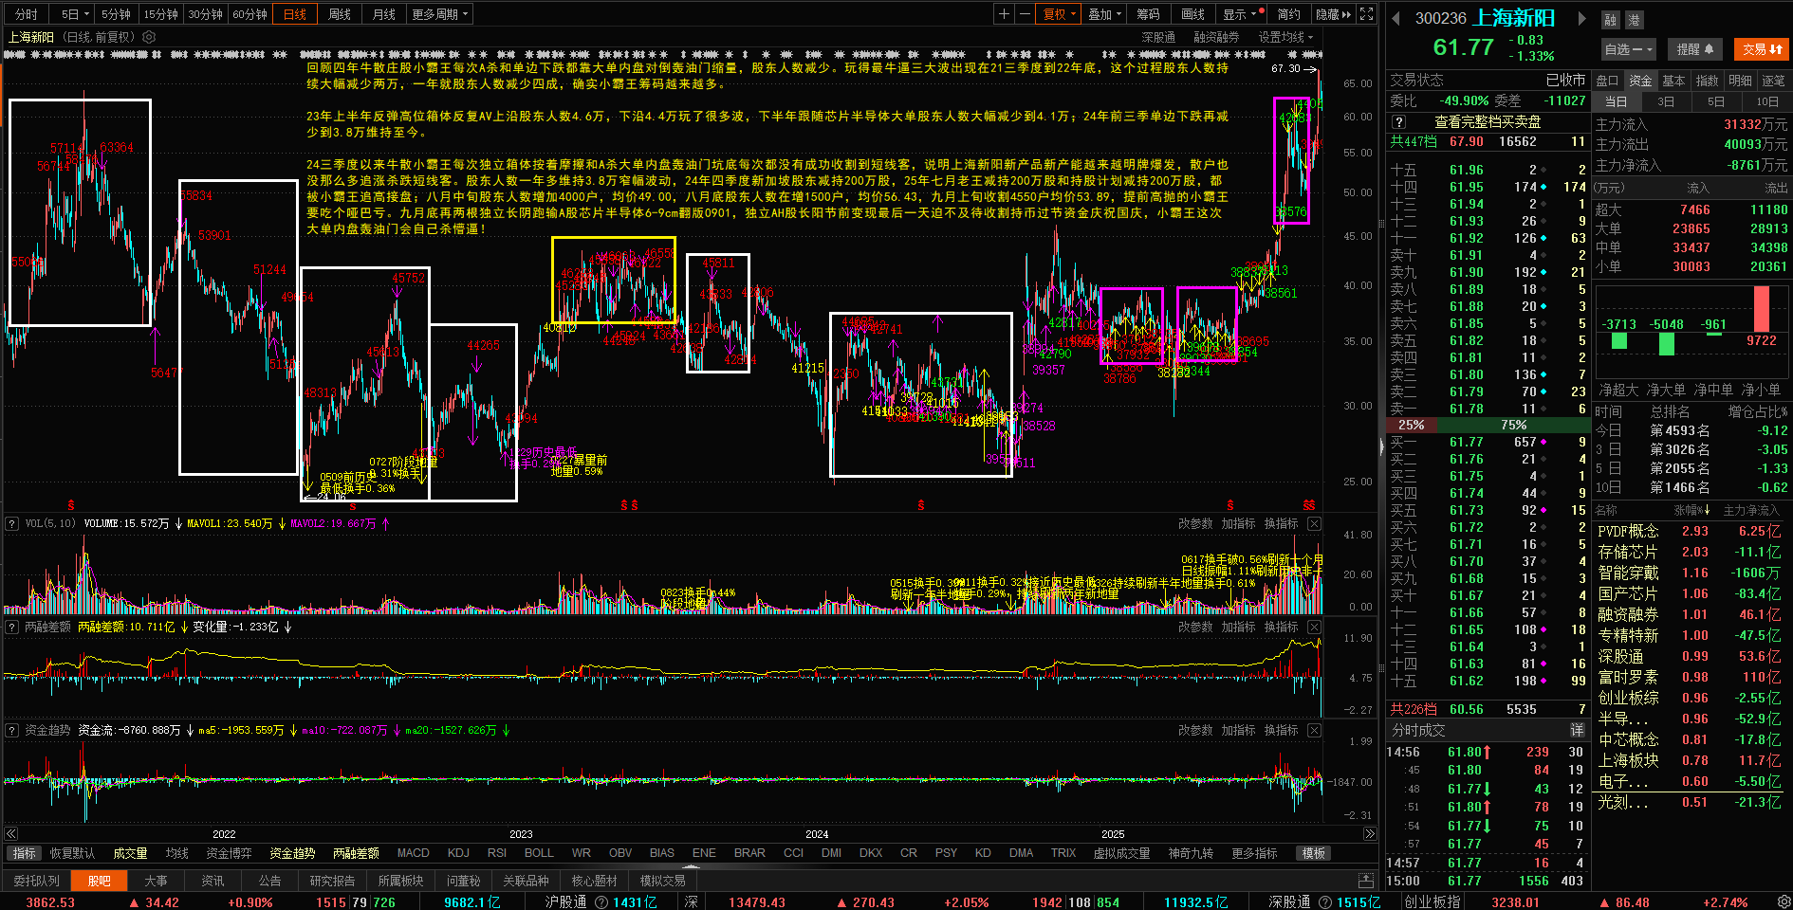
Task: Toggle MACD indicator
Action: [x=413, y=853]
